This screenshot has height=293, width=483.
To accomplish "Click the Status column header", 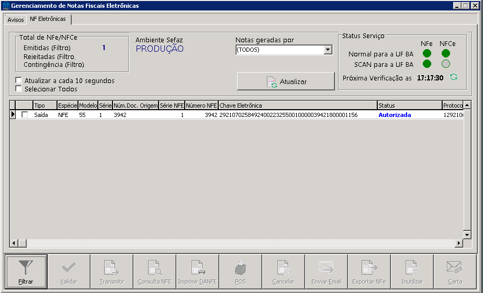I will click(x=410, y=106).
